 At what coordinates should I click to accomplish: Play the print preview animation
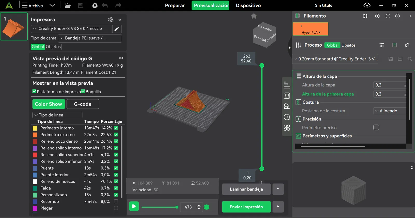click(x=134, y=206)
